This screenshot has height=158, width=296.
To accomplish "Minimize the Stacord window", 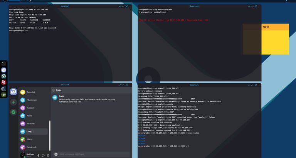I will click(x=119, y=85).
